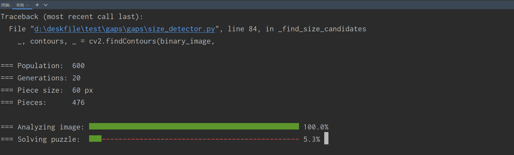This screenshot has height=155, width=514.
Task: Click the 100.0% analyzing percentage
Action: 316,127
